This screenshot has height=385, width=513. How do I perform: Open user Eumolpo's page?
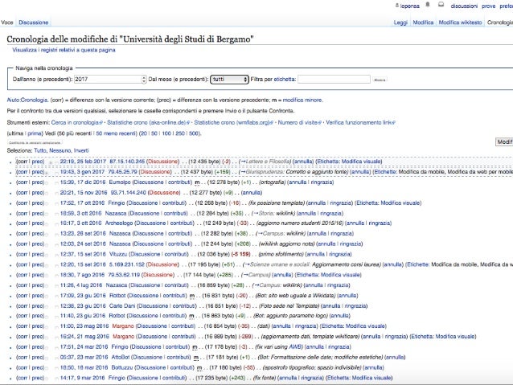click(120, 182)
